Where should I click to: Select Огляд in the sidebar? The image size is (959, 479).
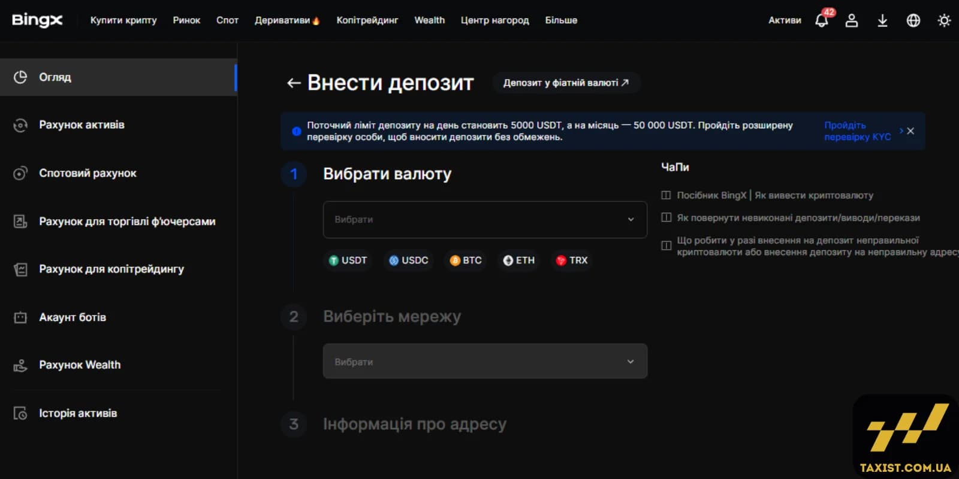click(119, 77)
